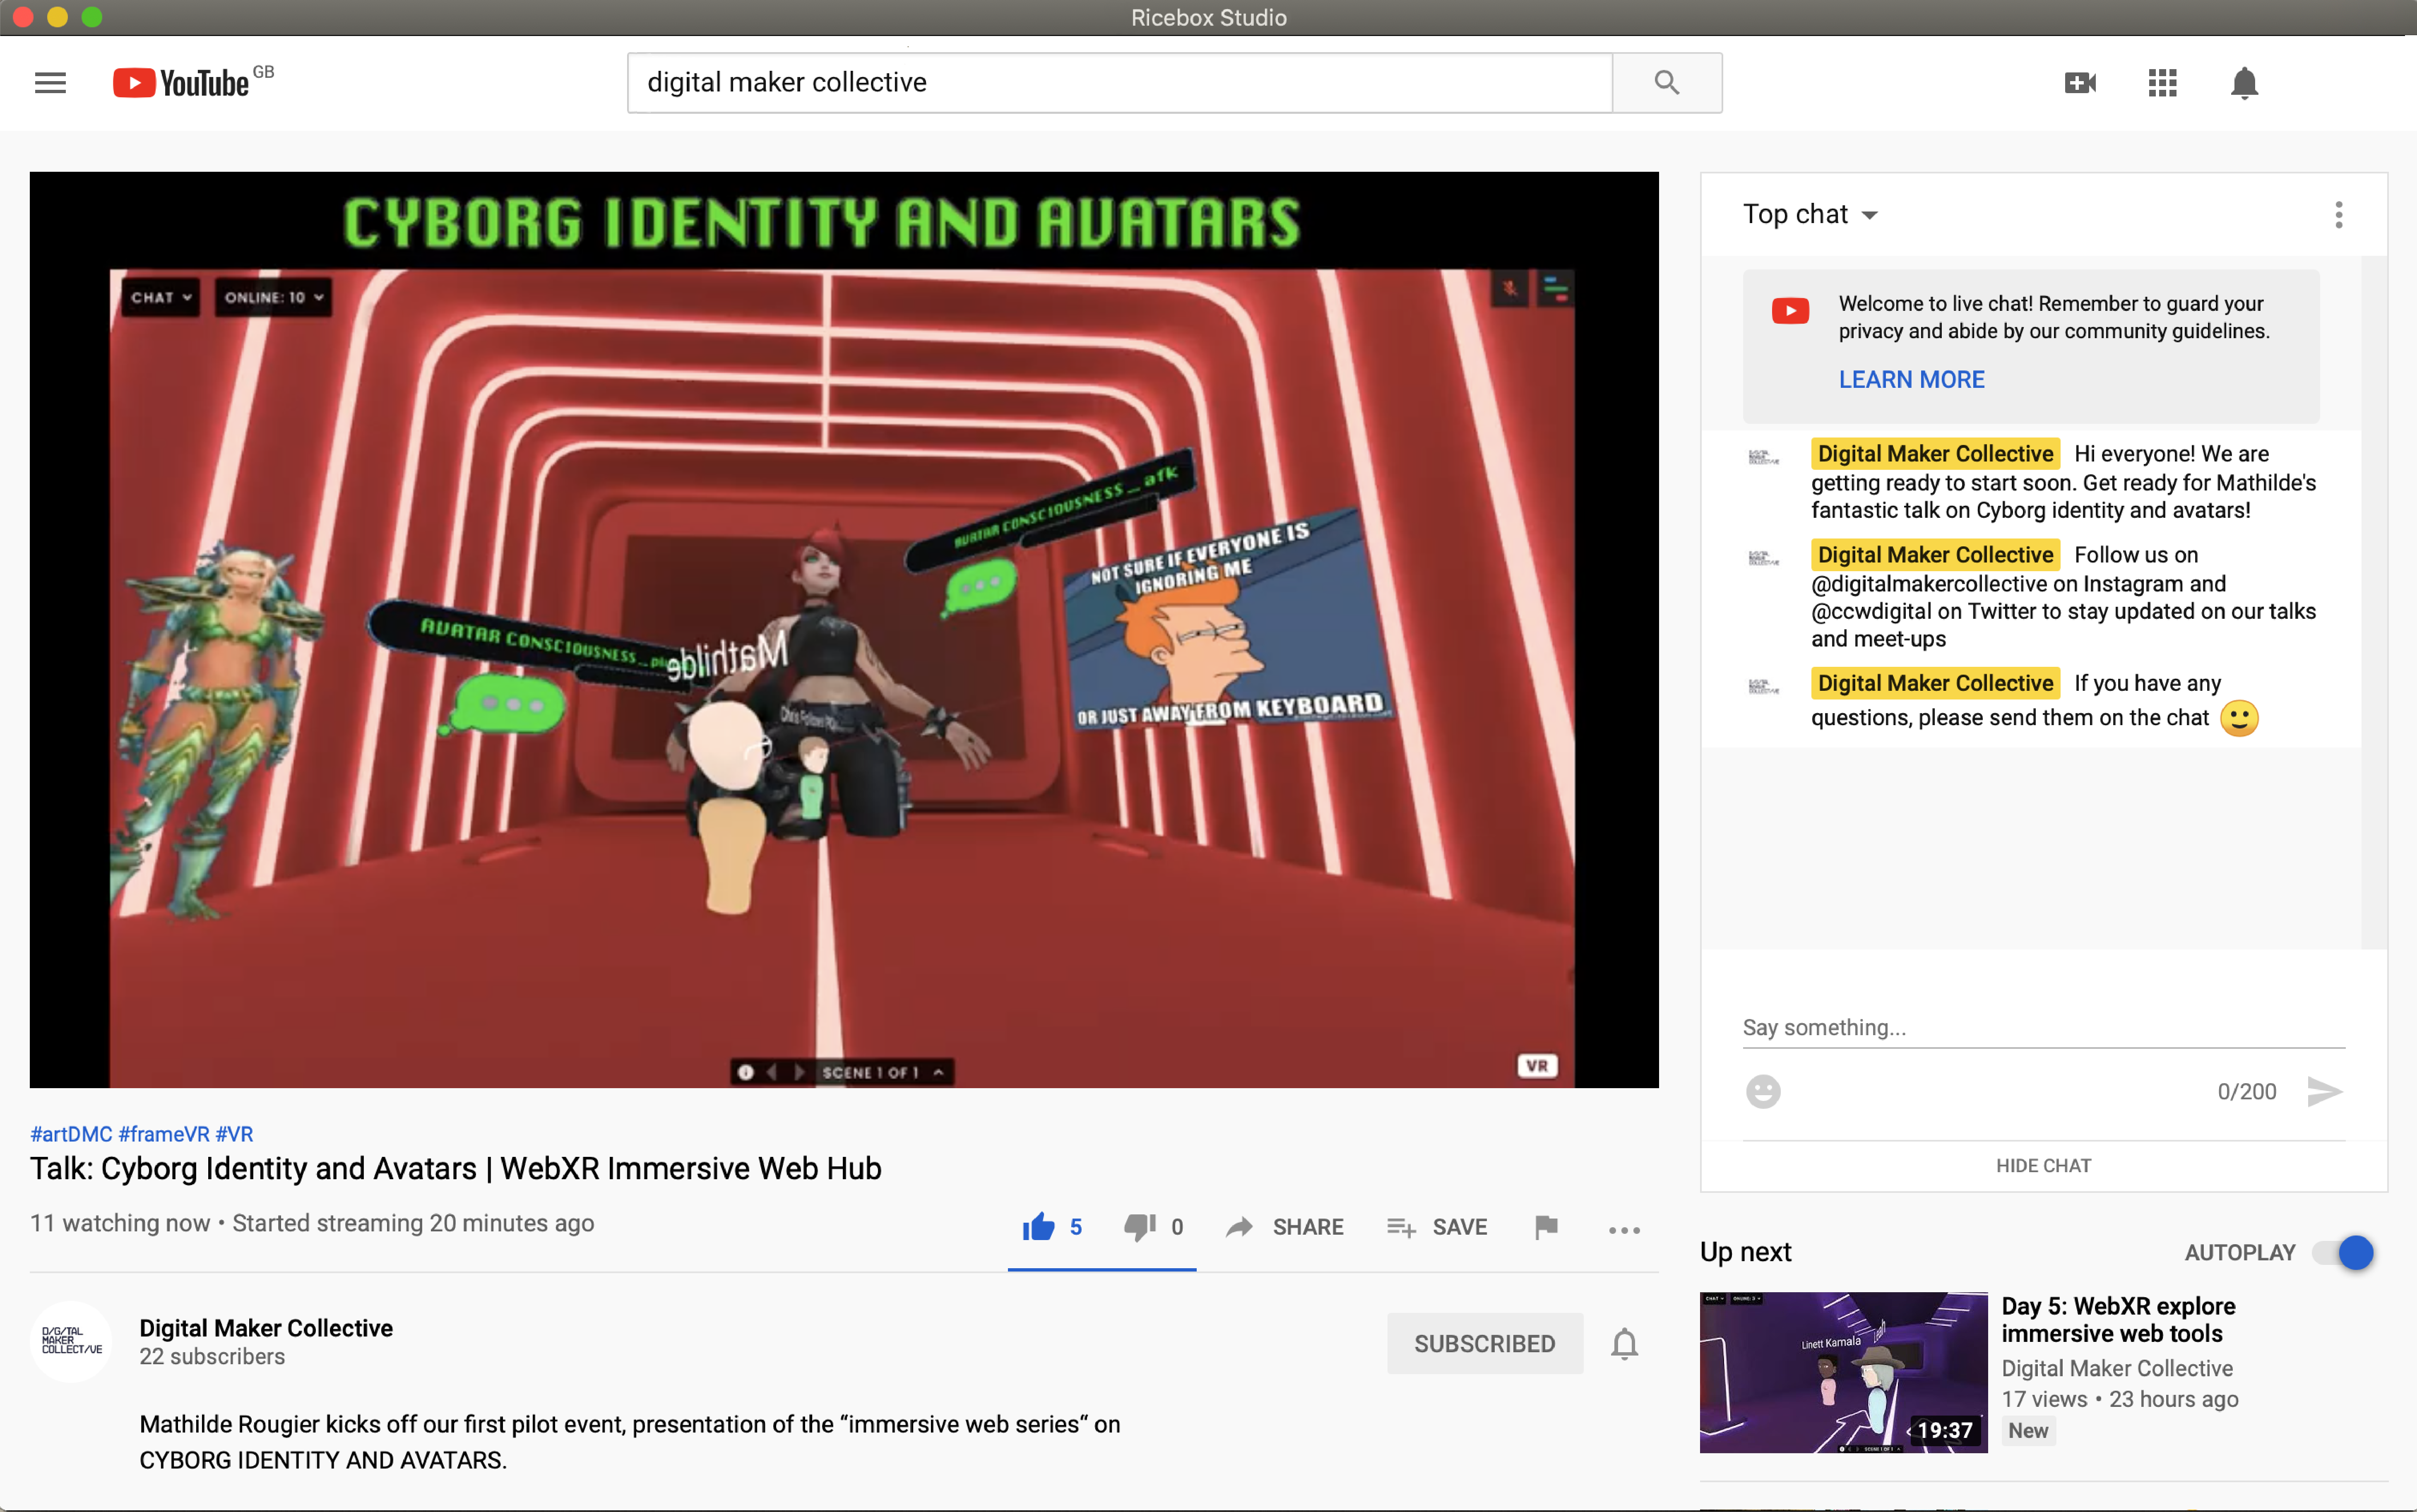Click '11 watching now' text
This screenshot has height=1512, width=2417.
point(120,1224)
